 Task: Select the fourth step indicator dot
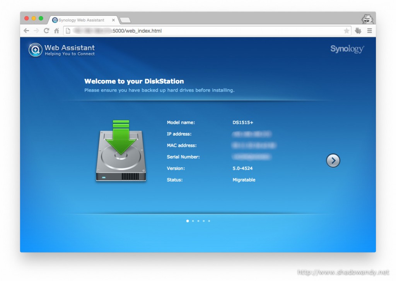203,221
